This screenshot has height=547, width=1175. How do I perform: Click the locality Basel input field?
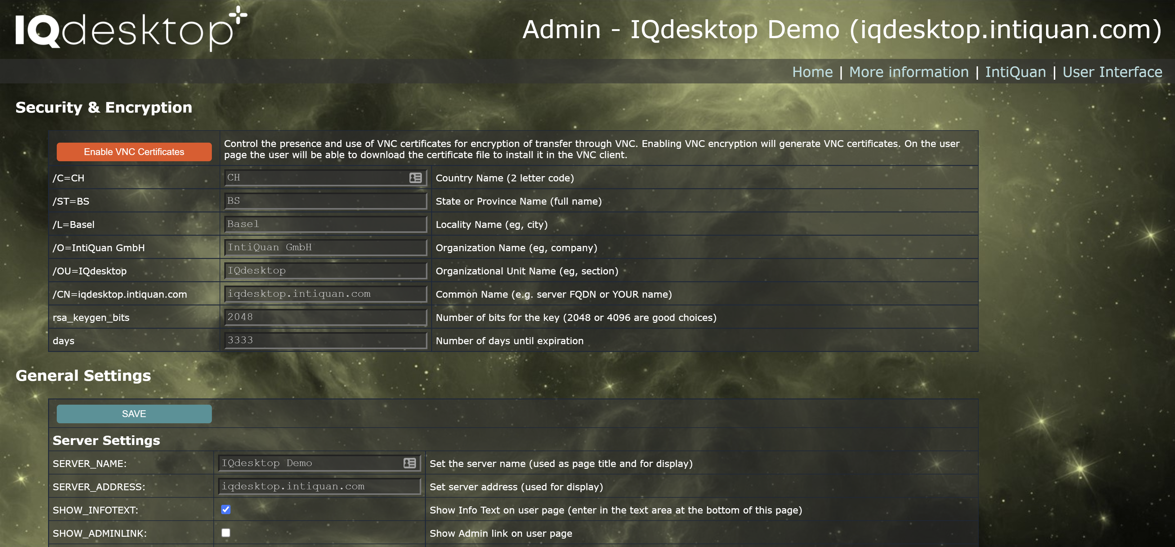[x=325, y=224]
